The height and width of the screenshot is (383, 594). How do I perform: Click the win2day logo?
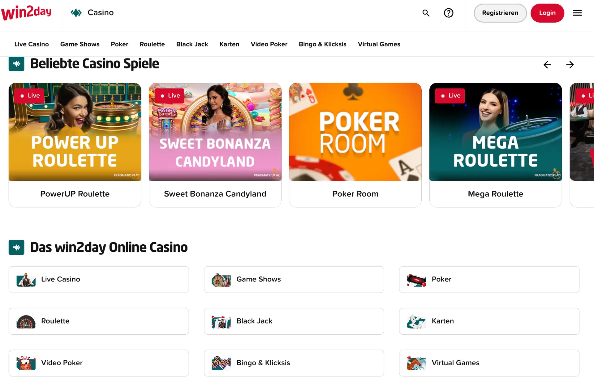pyautogui.click(x=26, y=13)
